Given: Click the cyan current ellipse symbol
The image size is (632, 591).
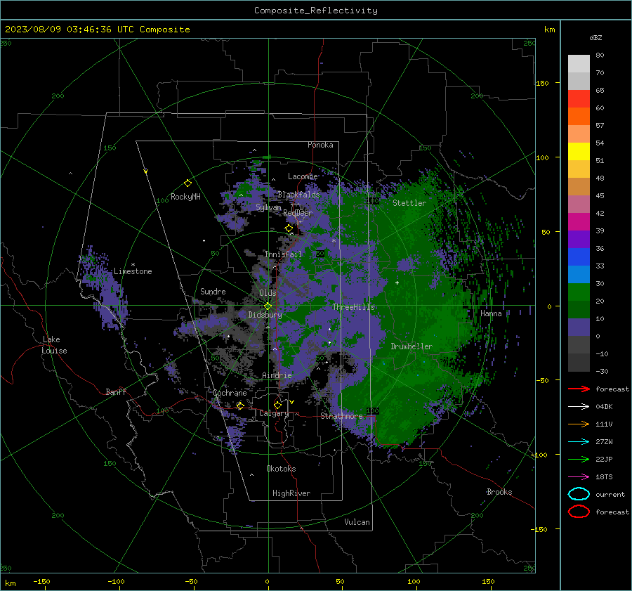Looking at the screenshot, I should [579, 494].
